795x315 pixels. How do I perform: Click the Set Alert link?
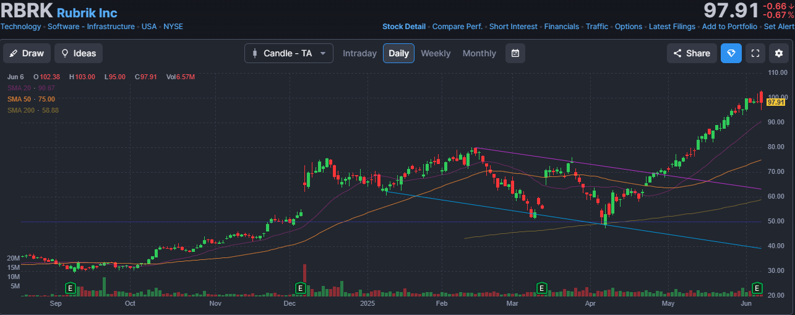(x=779, y=27)
